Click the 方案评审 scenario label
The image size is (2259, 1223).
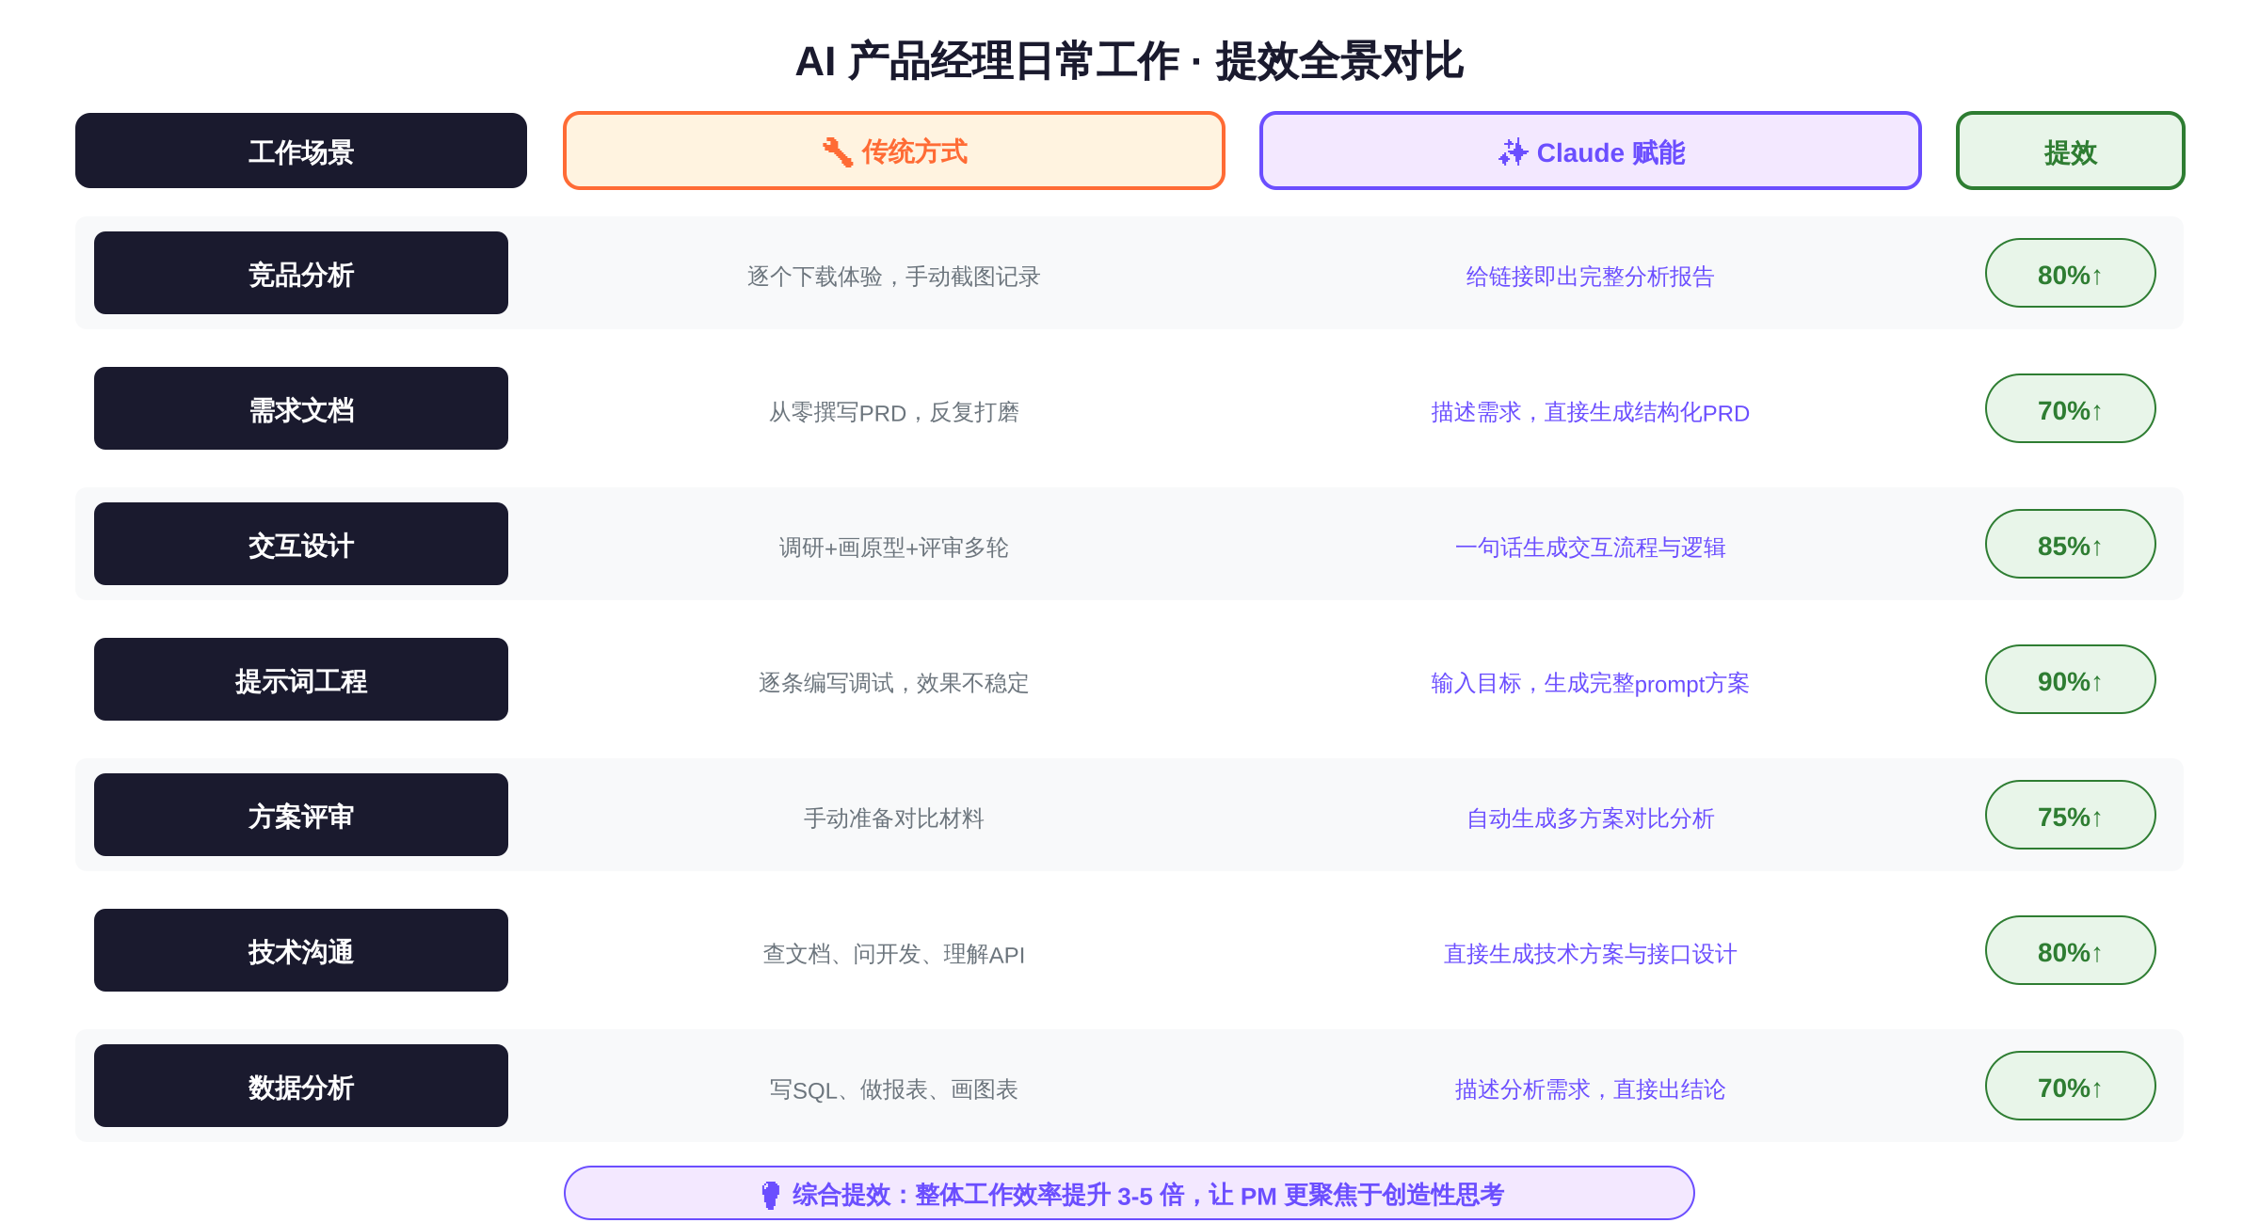[x=301, y=815]
